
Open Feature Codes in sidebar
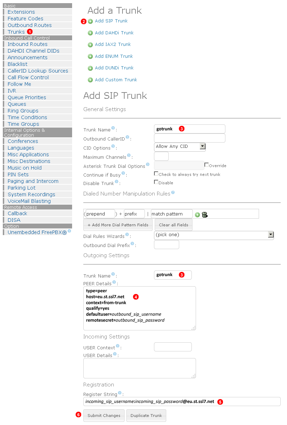point(26,19)
